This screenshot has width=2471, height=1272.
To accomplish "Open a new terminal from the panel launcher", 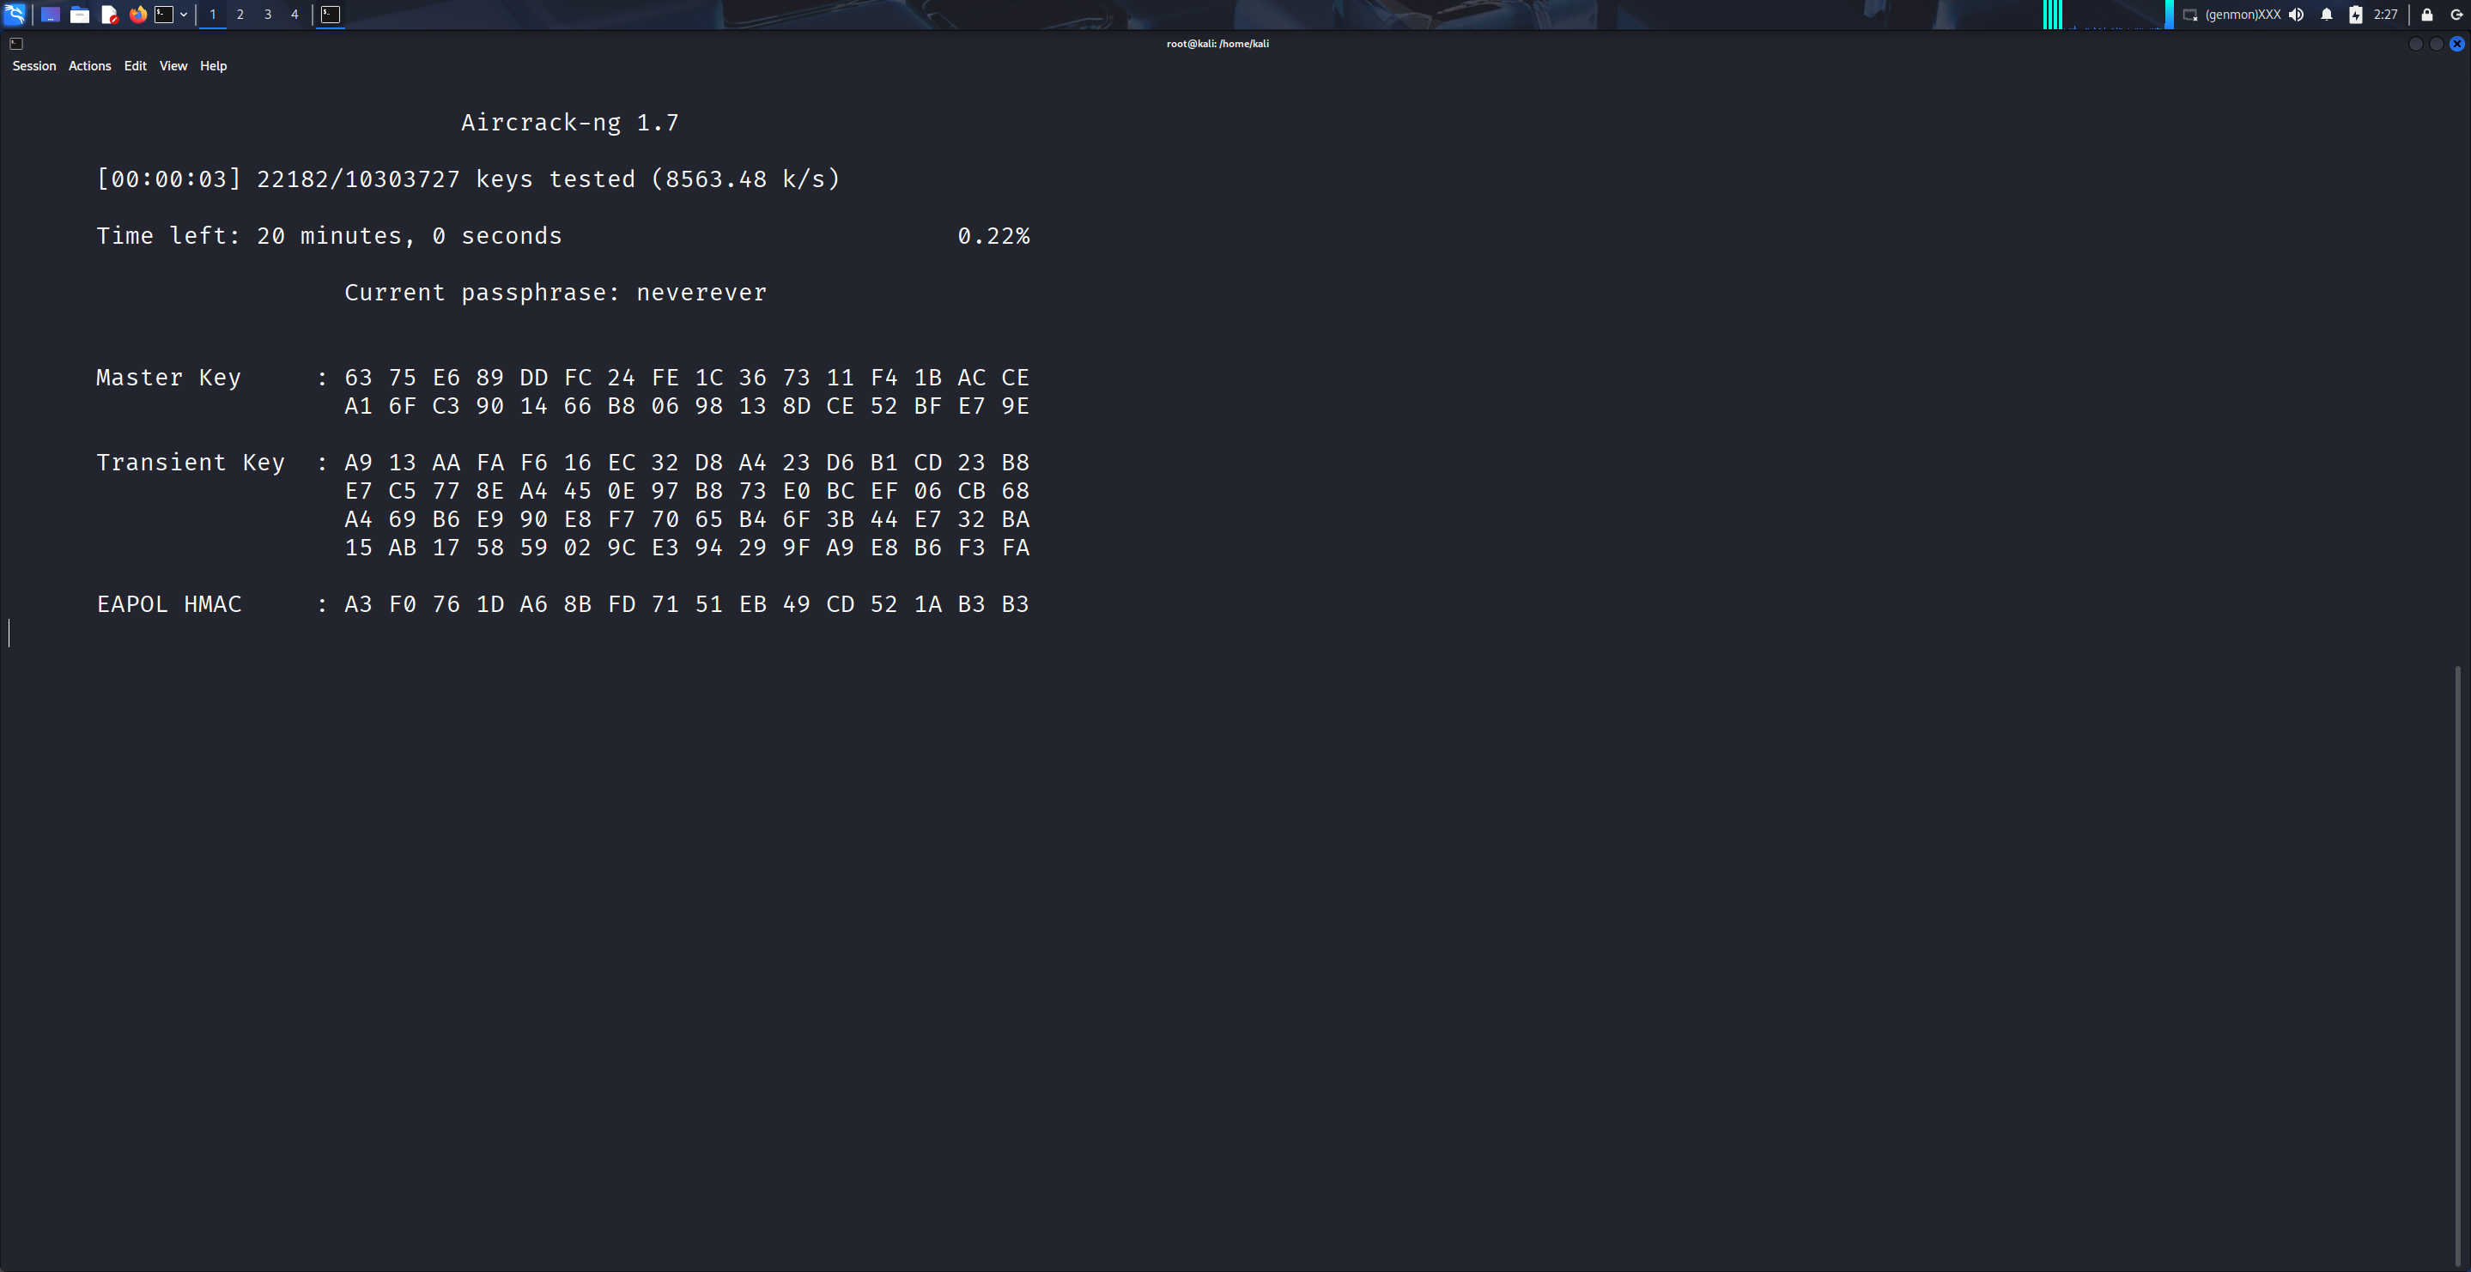I will 165,15.
